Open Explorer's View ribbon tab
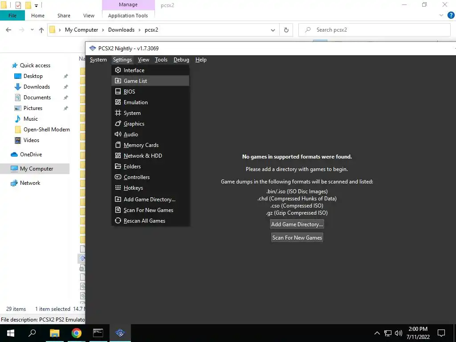The width and height of the screenshot is (456, 342). tap(89, 16)
